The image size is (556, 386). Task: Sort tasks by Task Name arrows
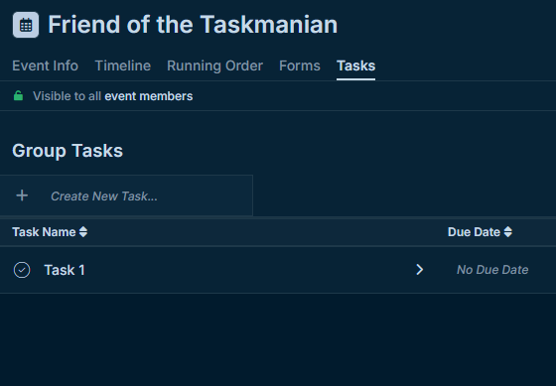[83, 232]
